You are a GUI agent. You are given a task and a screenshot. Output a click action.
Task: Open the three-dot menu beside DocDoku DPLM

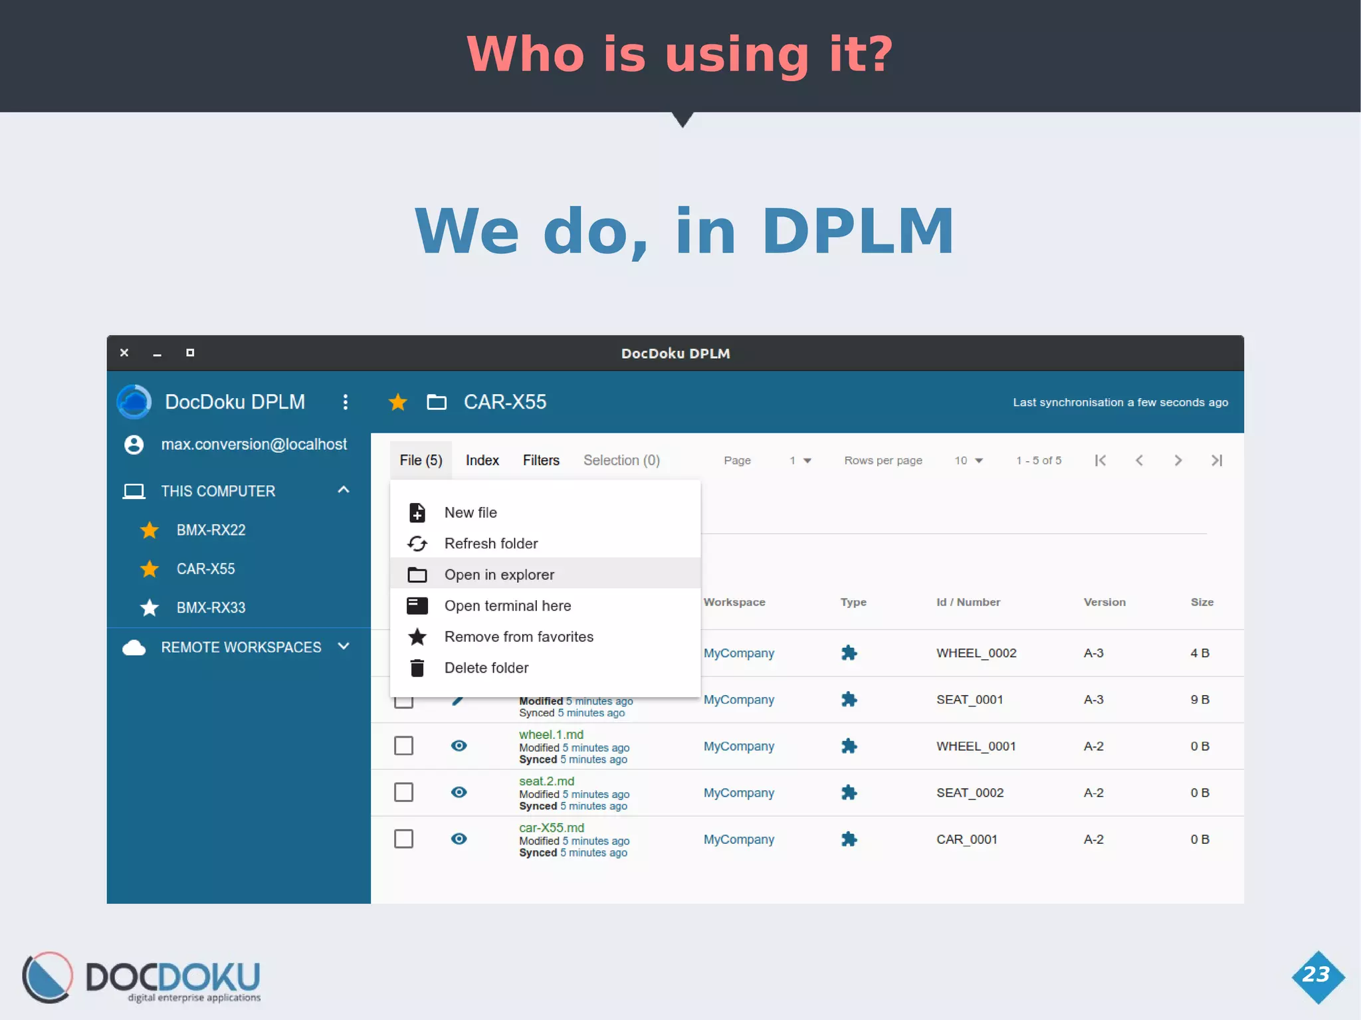[345, 402]
